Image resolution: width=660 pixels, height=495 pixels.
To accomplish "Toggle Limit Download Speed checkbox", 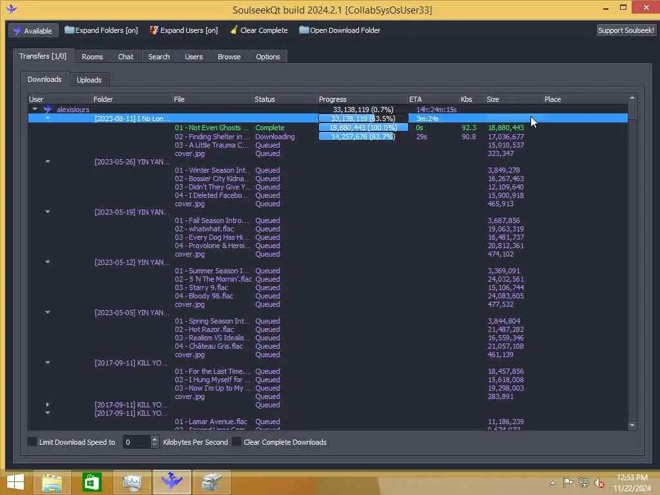I will click(32, 442).
